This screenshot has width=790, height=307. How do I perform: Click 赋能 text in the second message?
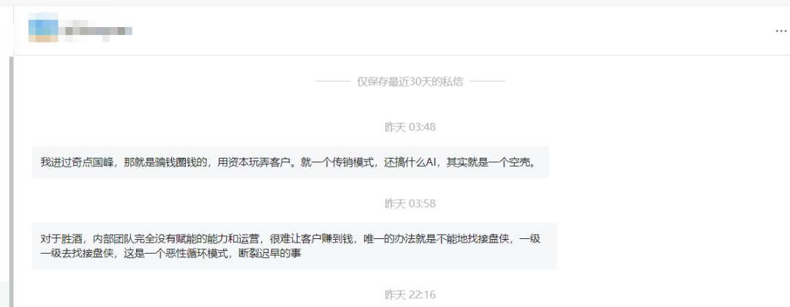[x=188, y=239]
